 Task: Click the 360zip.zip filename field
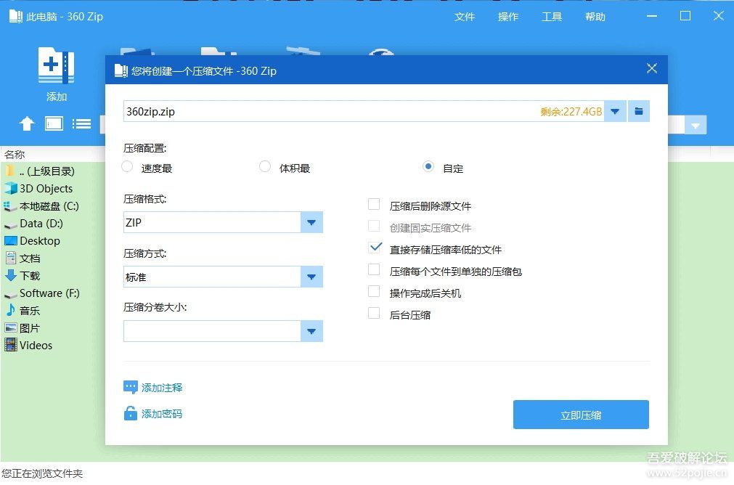364,111
